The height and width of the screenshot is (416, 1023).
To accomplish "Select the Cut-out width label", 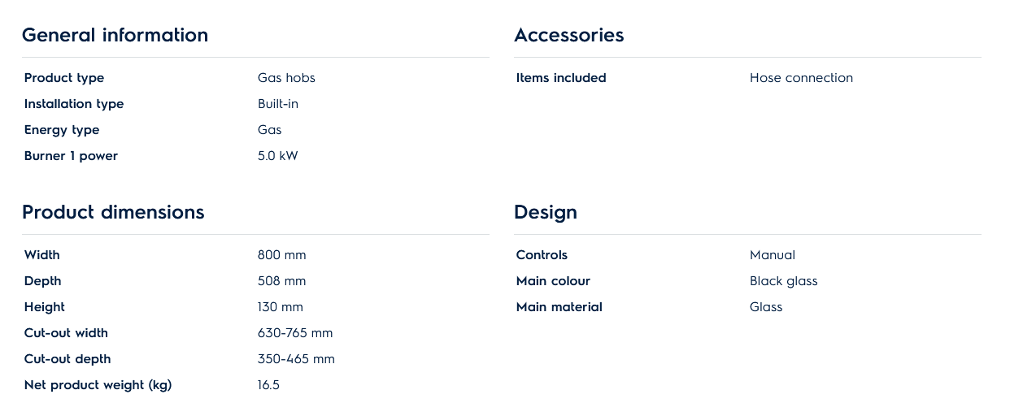I will coord(66,333).
